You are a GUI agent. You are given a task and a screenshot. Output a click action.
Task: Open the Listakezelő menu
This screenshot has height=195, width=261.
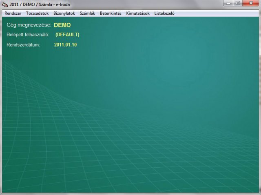click(x=164, y=13)
